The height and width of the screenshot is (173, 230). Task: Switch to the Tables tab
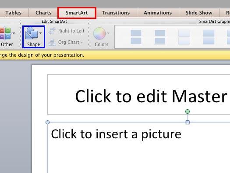coord(13,13)
